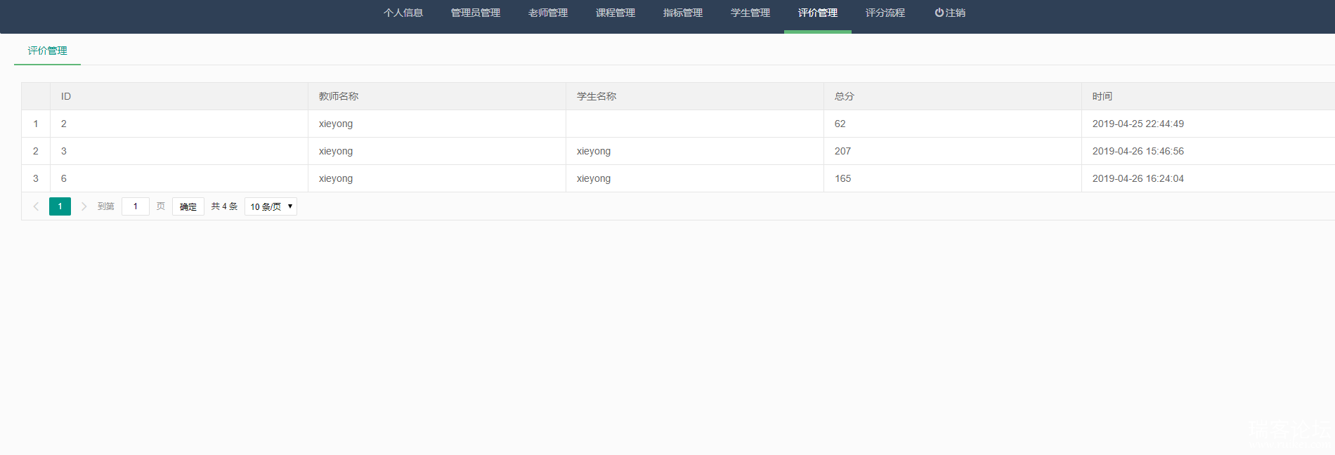Click the row dated 2019-04-26 16:24:04
This screenshot has width=1335, height=455.
pyautogui.click(x=1138, y=178)
